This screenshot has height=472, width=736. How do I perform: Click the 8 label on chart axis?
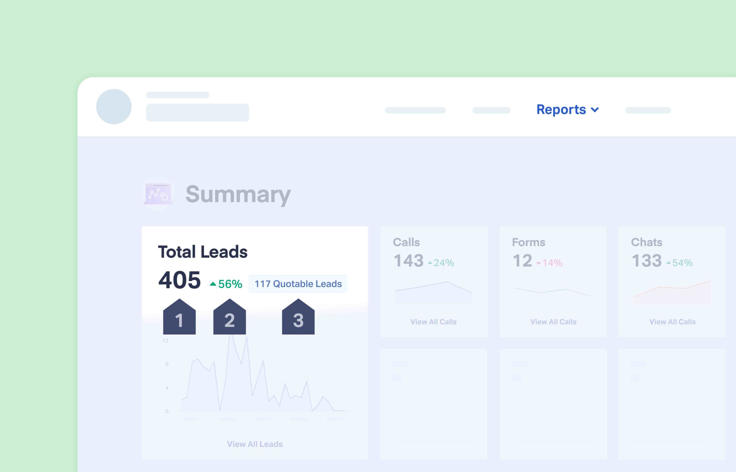point(167,364)
